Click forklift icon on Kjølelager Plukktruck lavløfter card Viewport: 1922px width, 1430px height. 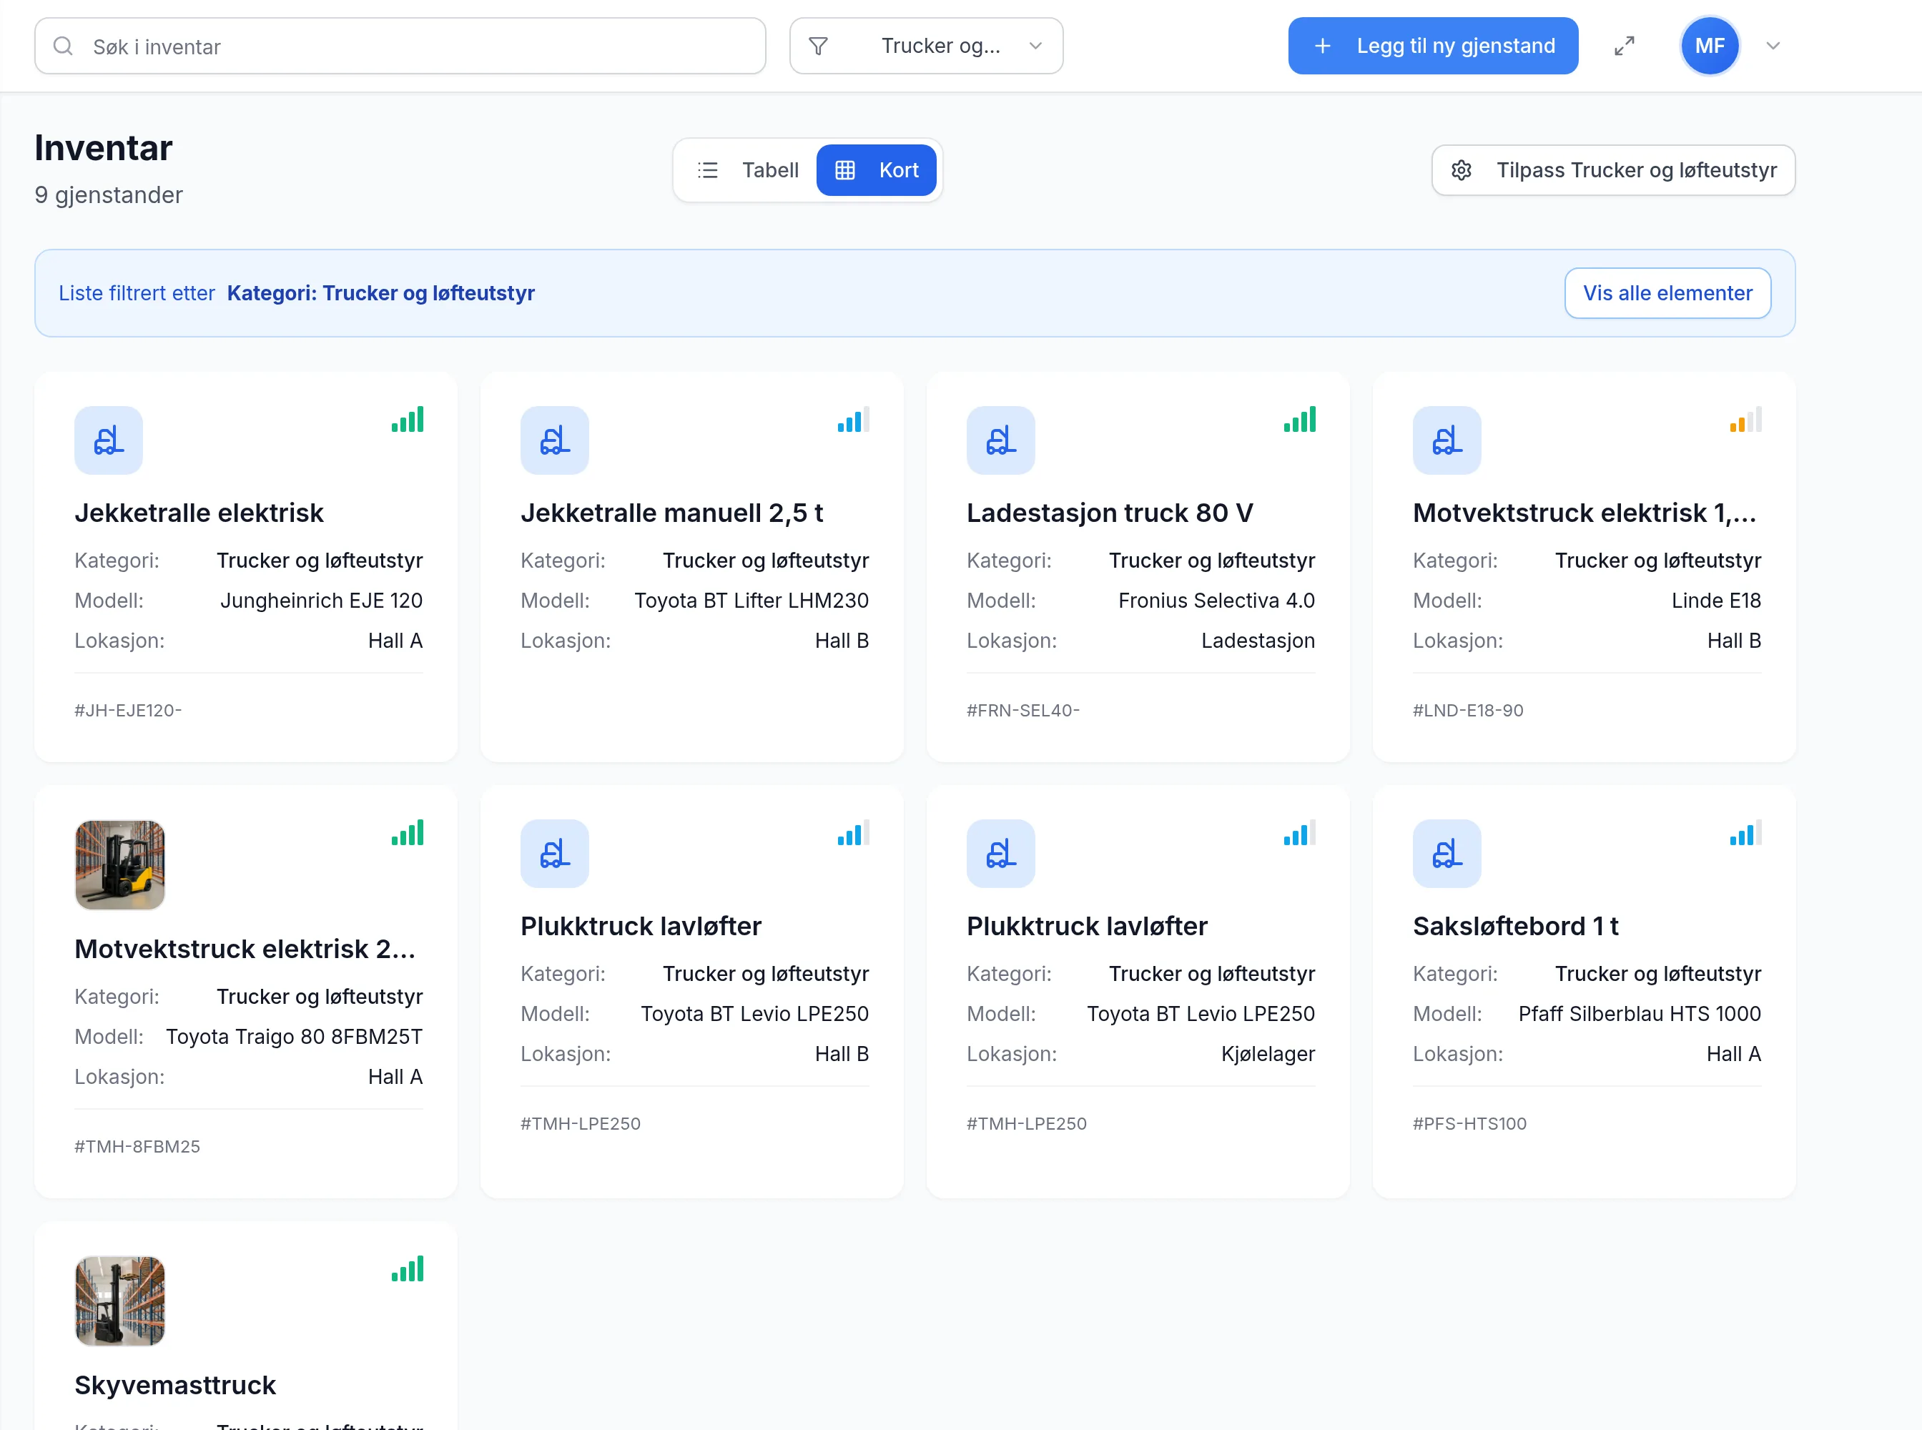coord(1001,854)
